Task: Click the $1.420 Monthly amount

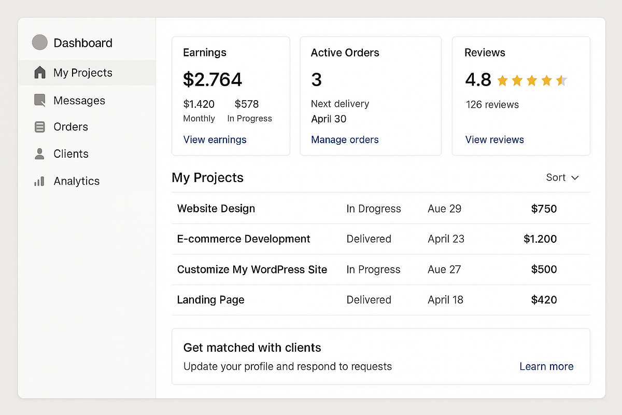Action: [199, 104]
